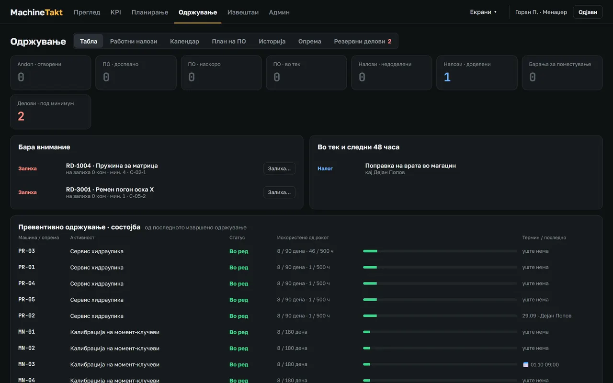Switch to the Работни налози tab
This screenshot has height=383, width=613.
click(134, 41)
